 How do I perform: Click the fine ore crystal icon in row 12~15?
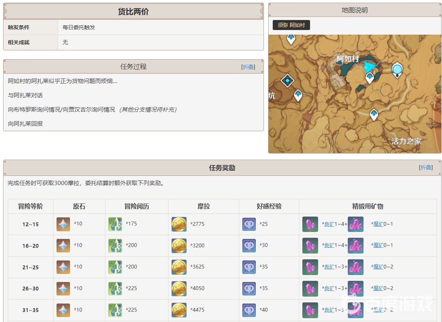point(310,224)
